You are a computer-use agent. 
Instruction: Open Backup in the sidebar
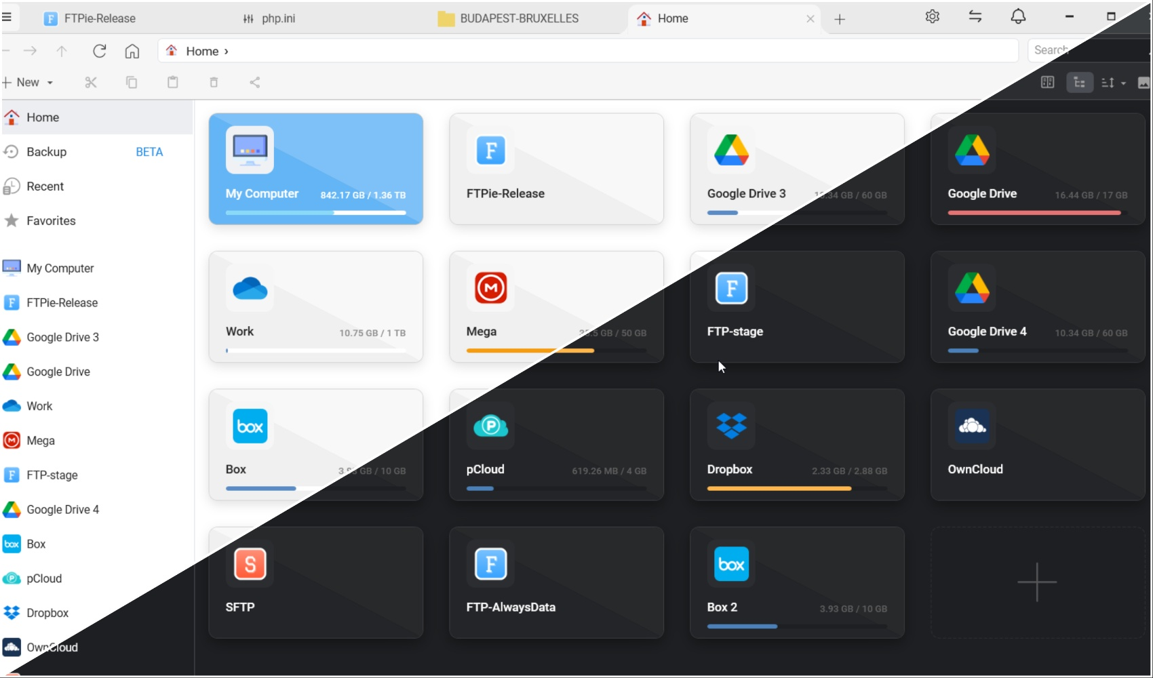click(x=97, y=152)
